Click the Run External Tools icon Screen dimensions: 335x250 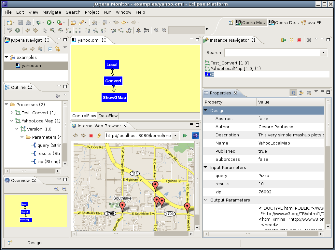coord(59,22)
